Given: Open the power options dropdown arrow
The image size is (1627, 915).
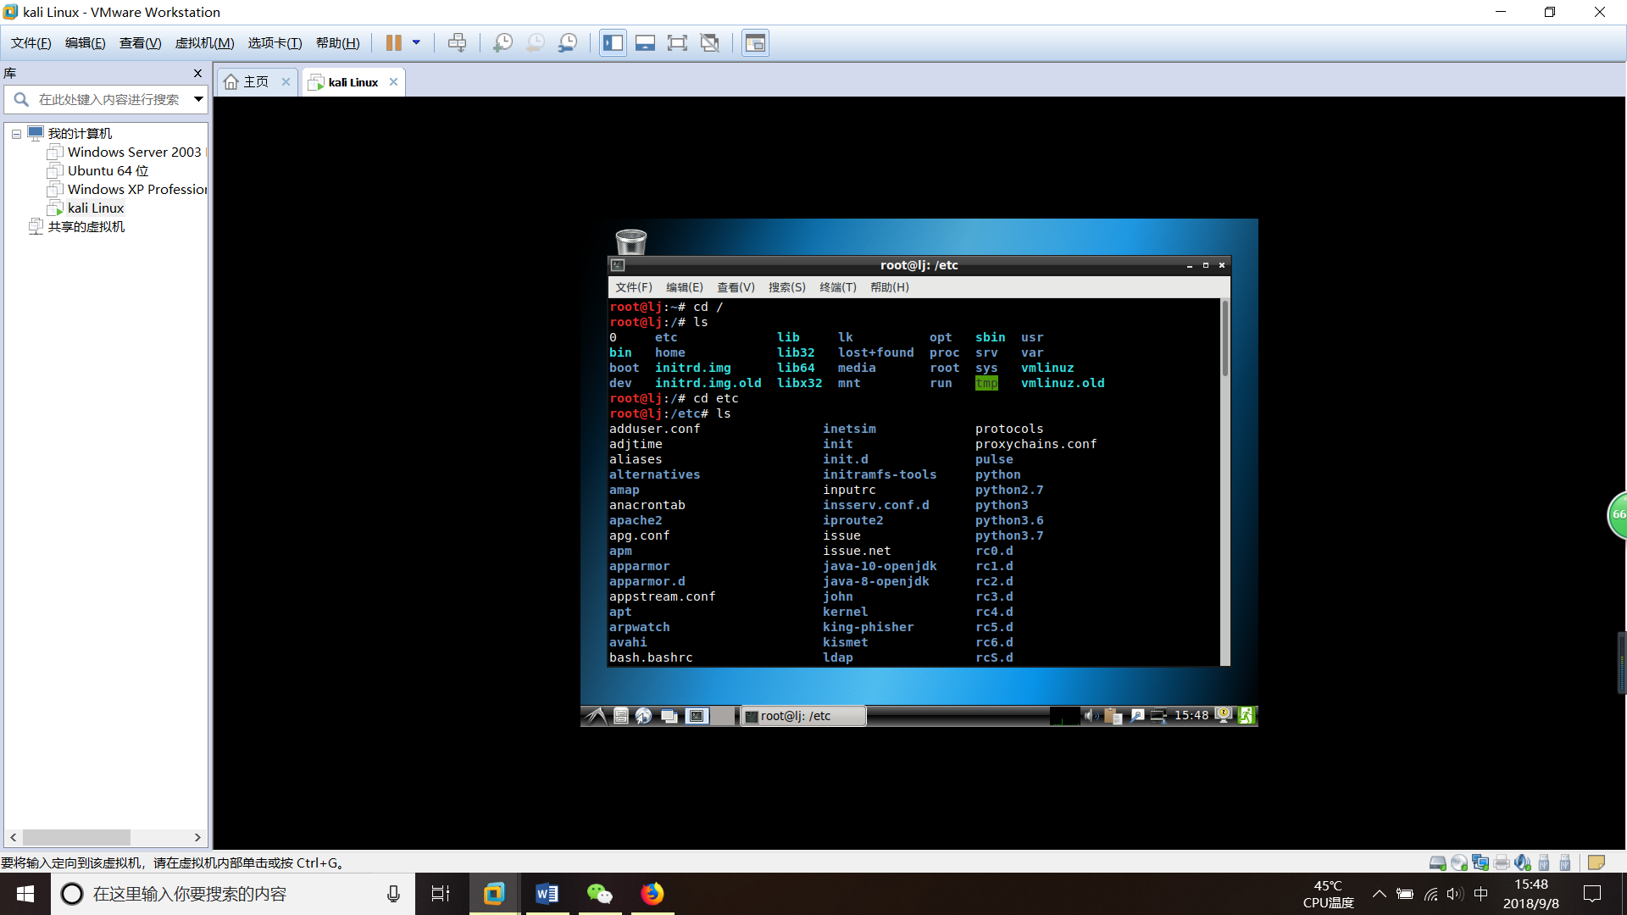Looking at the screenshot, I should click(x=416, y=43).
